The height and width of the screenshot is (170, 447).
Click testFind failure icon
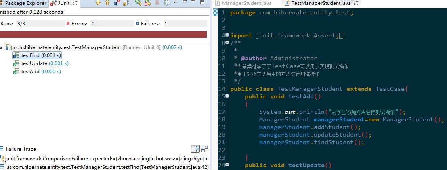click(x=17, y=55)
